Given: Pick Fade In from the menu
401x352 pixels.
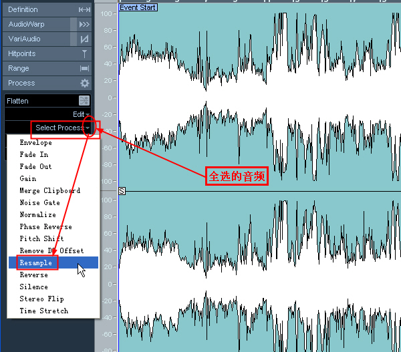Looking at the screenshot, I should (x=34, y=154).
